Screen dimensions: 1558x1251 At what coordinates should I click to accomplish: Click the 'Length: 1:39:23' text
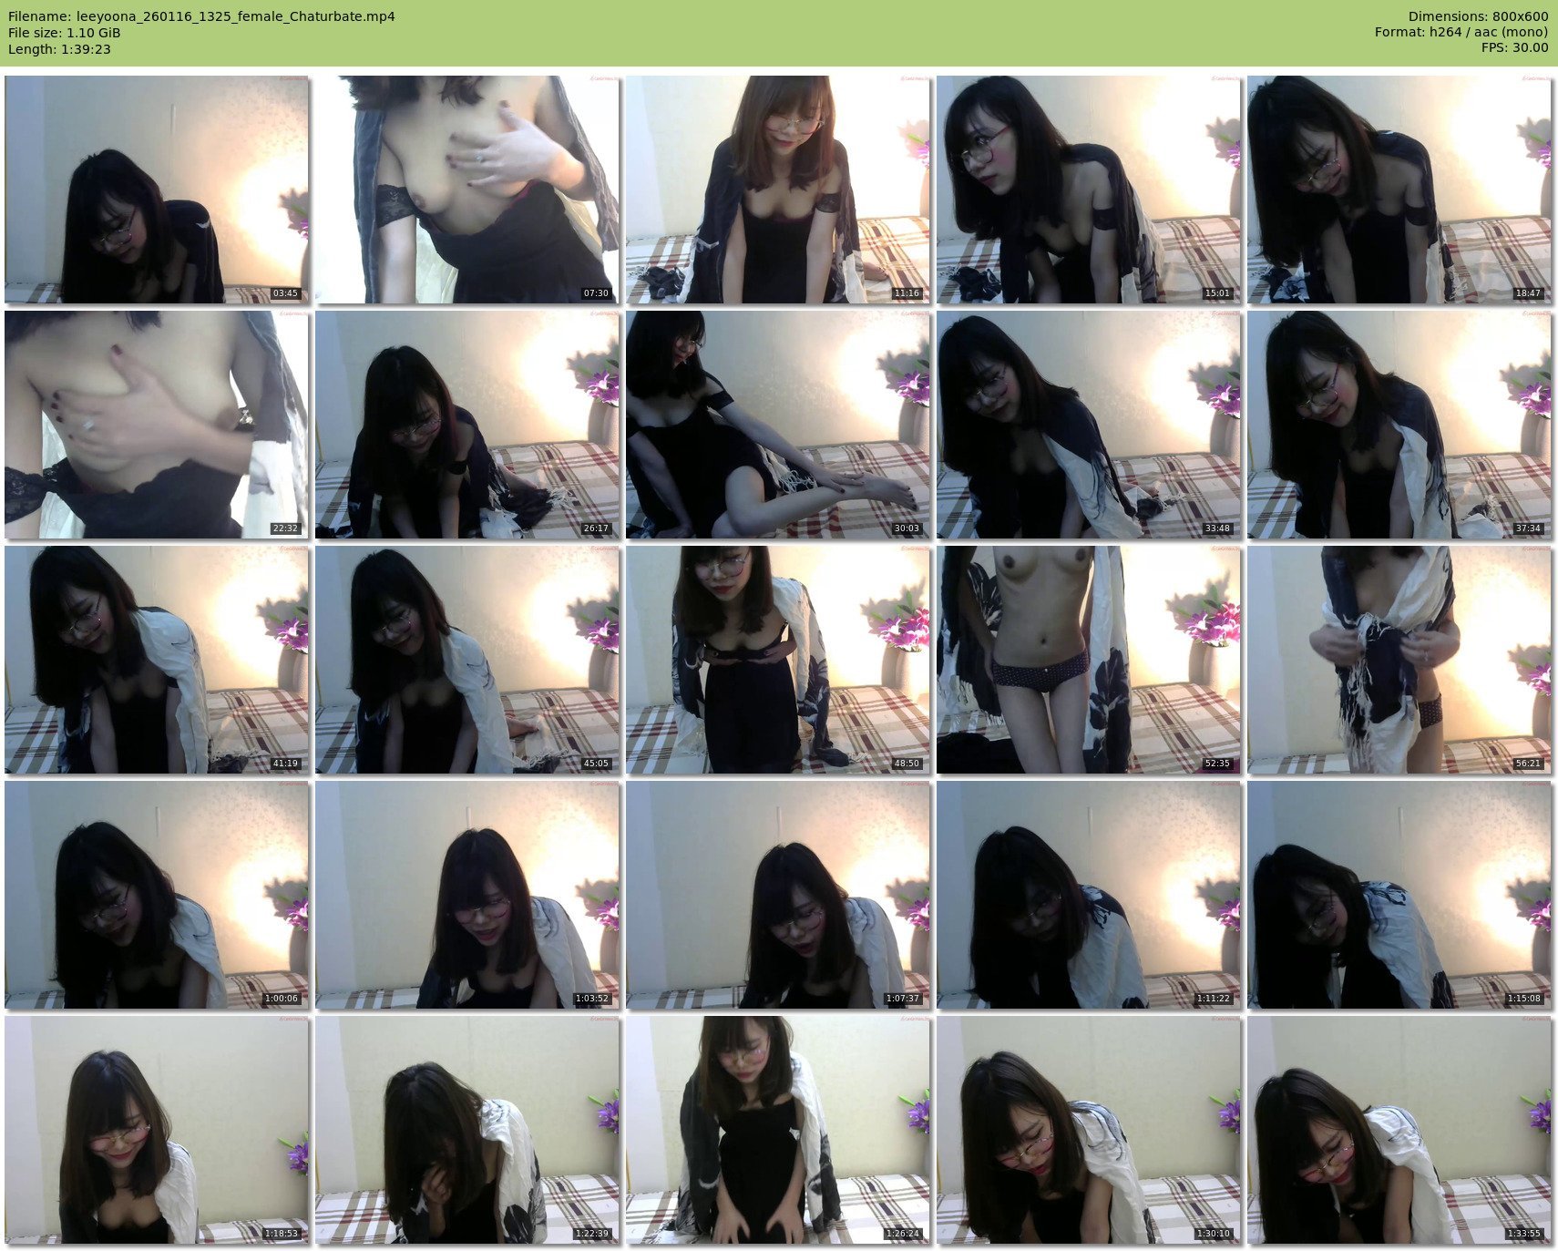pyautogui.click(x=59, y=49)
